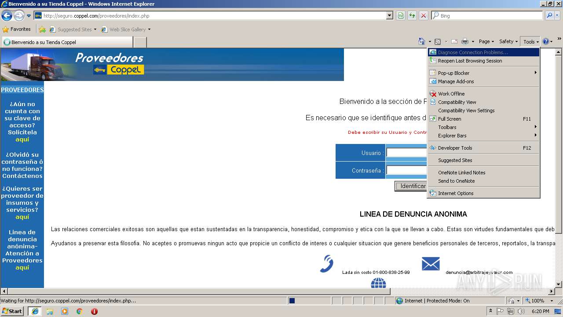This screenshot has width=563, height=317.
Task: Select Send to OneNote menu entry
Action: [484, 181]
